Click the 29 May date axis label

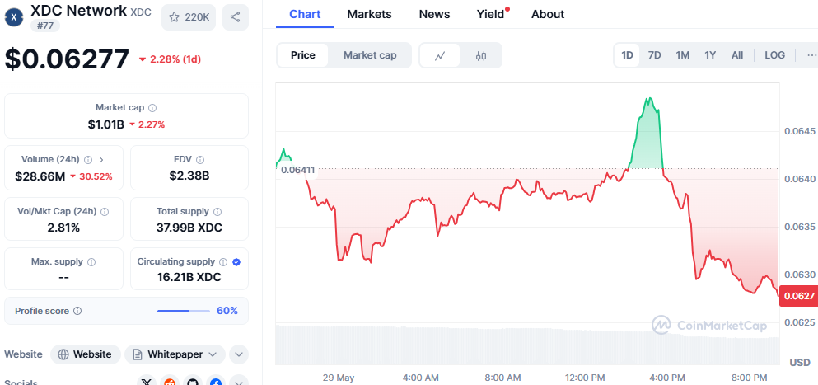338,377
